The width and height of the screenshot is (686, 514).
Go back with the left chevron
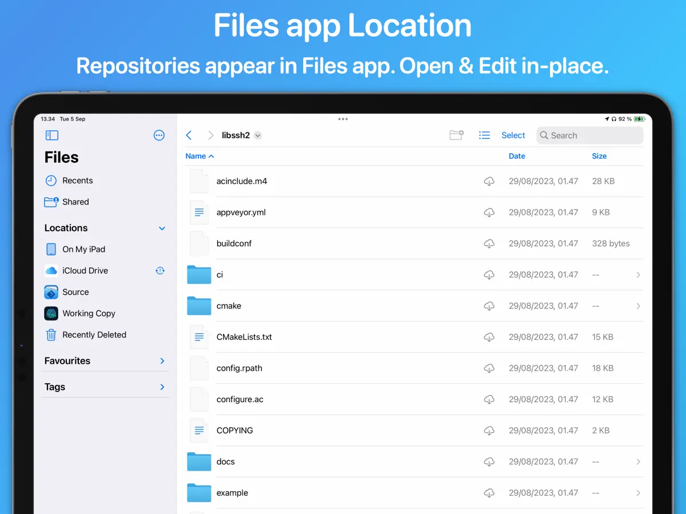point(189,135)
